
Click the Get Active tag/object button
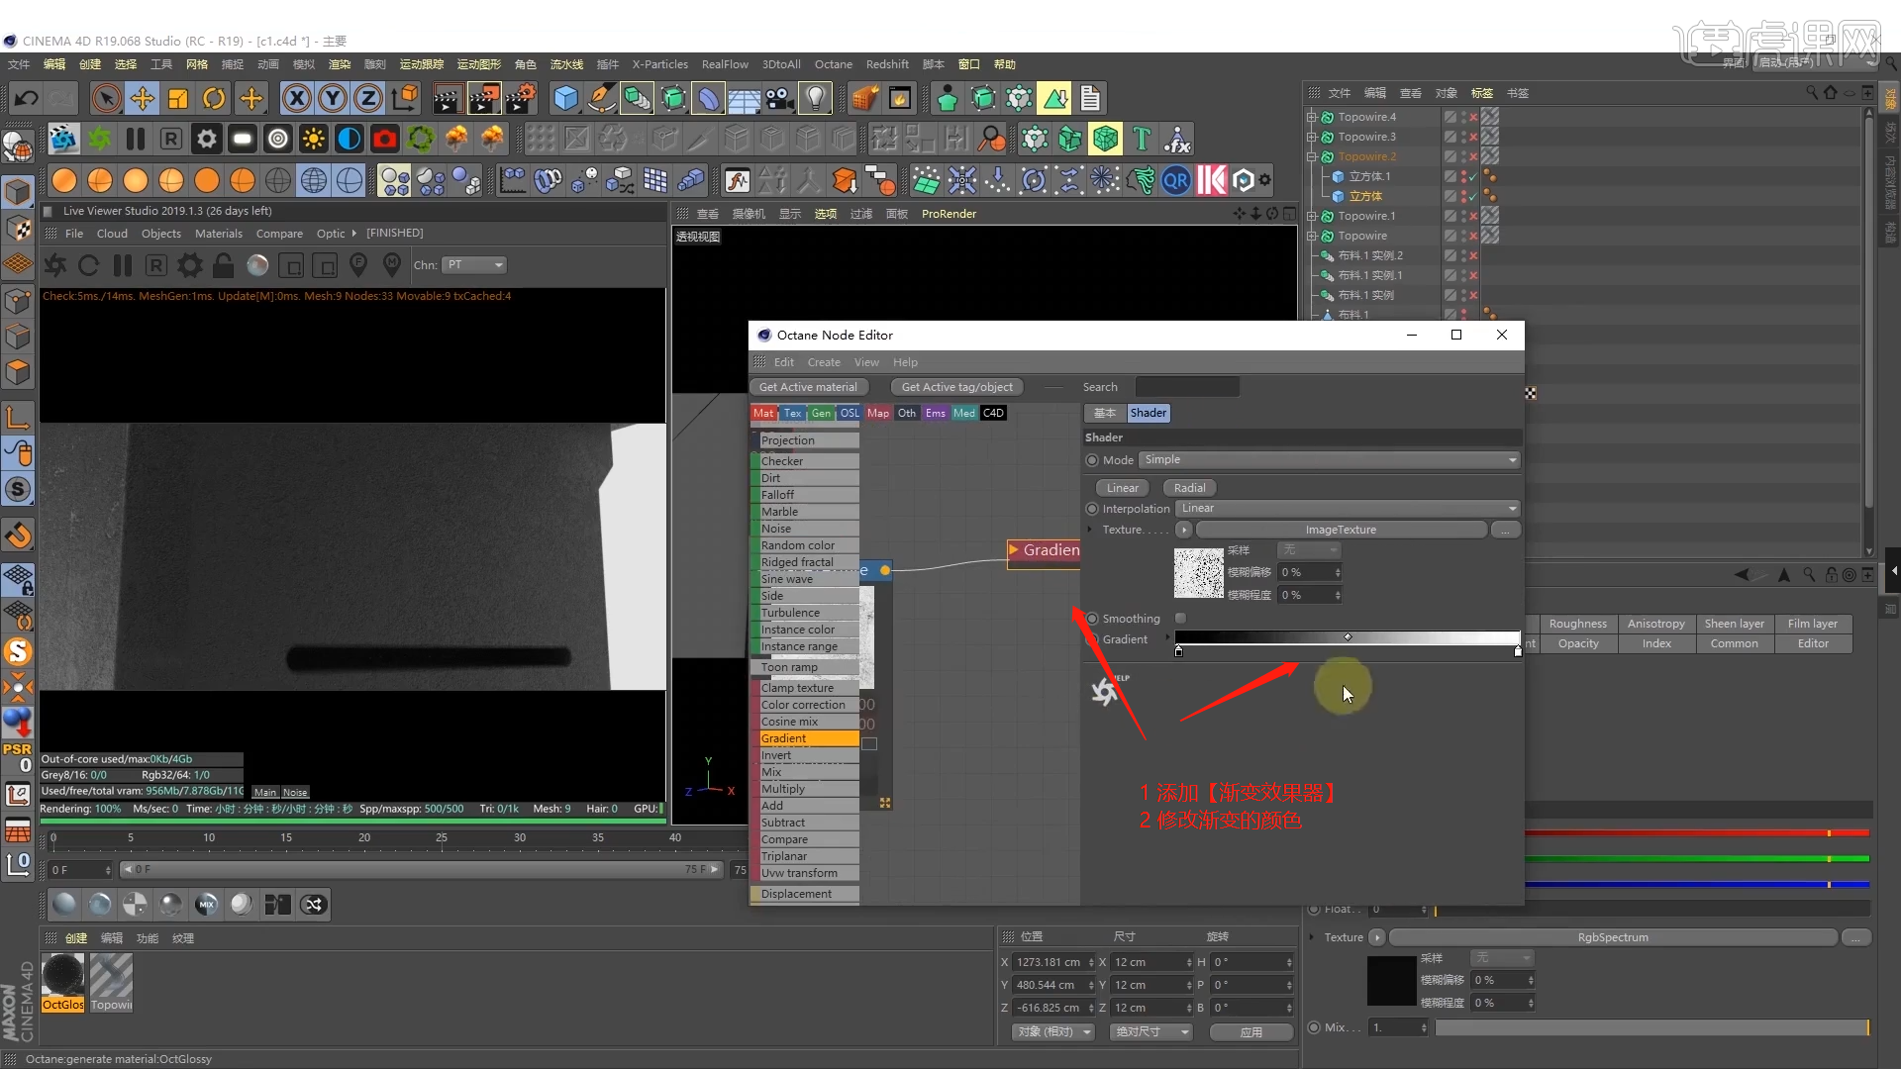tap(957, 387)
